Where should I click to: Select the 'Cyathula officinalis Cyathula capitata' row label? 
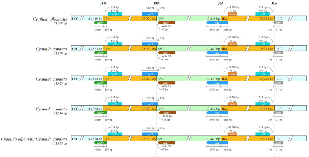(x=34, y=139)
